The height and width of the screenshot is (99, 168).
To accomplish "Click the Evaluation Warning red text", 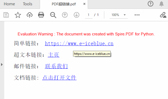I will (86, 34).
